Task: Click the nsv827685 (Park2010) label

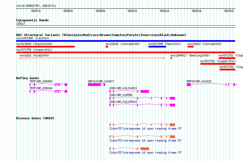Action: coord(165,44)
